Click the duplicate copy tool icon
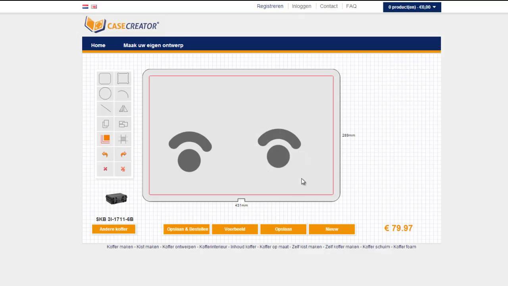This screenshot has height=286, width=508. (x=106, y=124)
